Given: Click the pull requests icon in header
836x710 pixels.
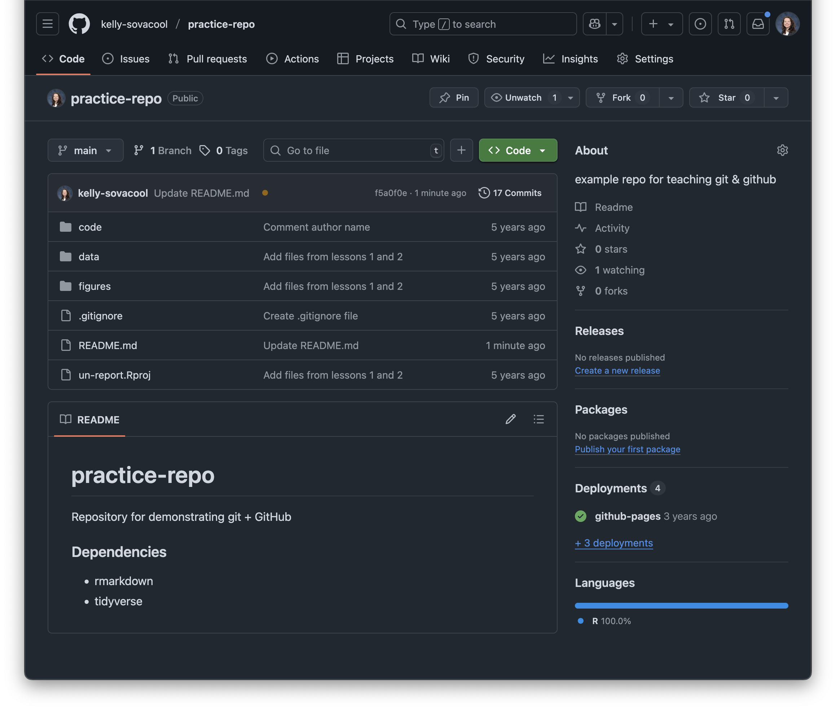Looking at the screenshot, I should [x=729, y=24].
